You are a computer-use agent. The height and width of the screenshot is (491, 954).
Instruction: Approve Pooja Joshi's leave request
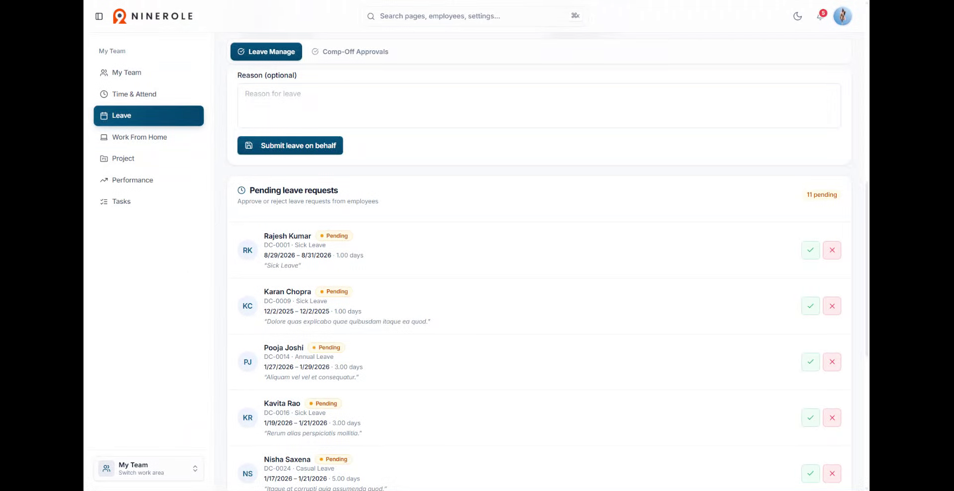[810, 362]
